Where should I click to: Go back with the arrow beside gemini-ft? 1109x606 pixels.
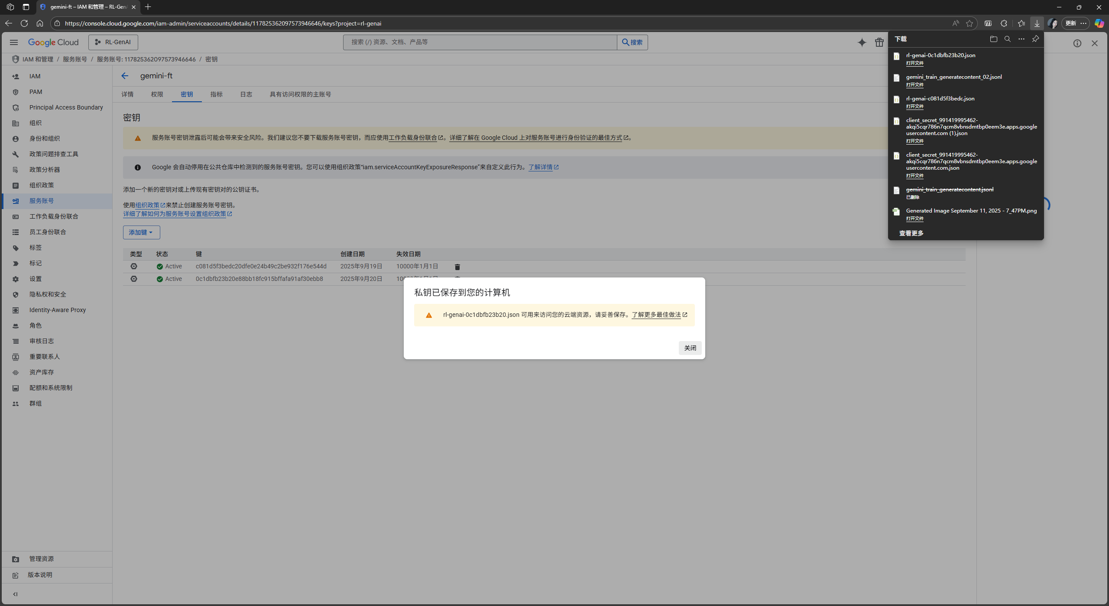pyautogui.click(x=125, y=76)
